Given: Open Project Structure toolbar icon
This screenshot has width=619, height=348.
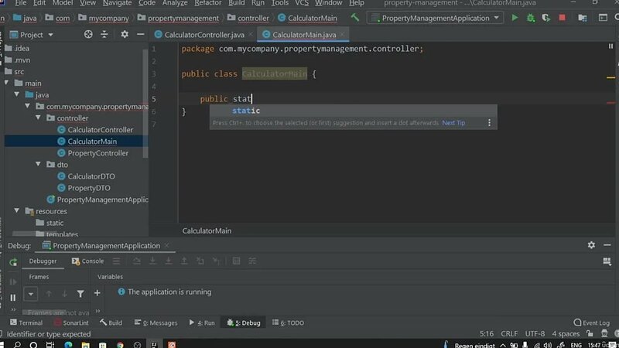Looking at the screenshot, I should pos(583,18).
